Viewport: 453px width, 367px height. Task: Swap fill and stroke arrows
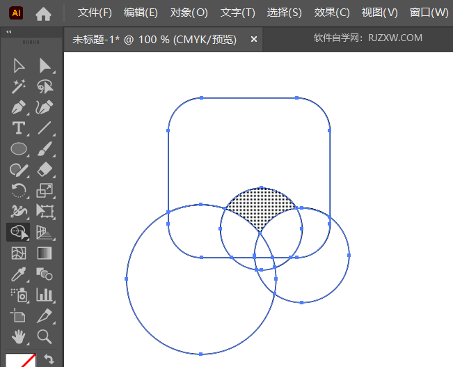(49, 359)
